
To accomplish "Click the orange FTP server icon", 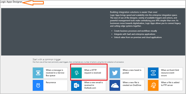I will point(153,85).
